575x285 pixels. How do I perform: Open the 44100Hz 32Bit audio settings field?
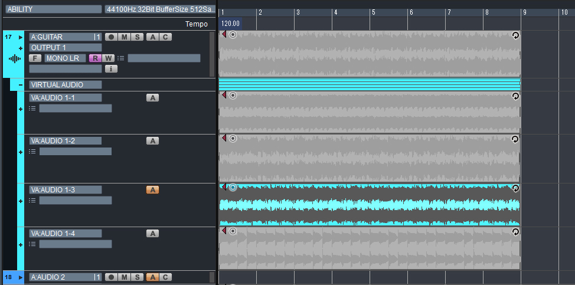coord(160,9)
